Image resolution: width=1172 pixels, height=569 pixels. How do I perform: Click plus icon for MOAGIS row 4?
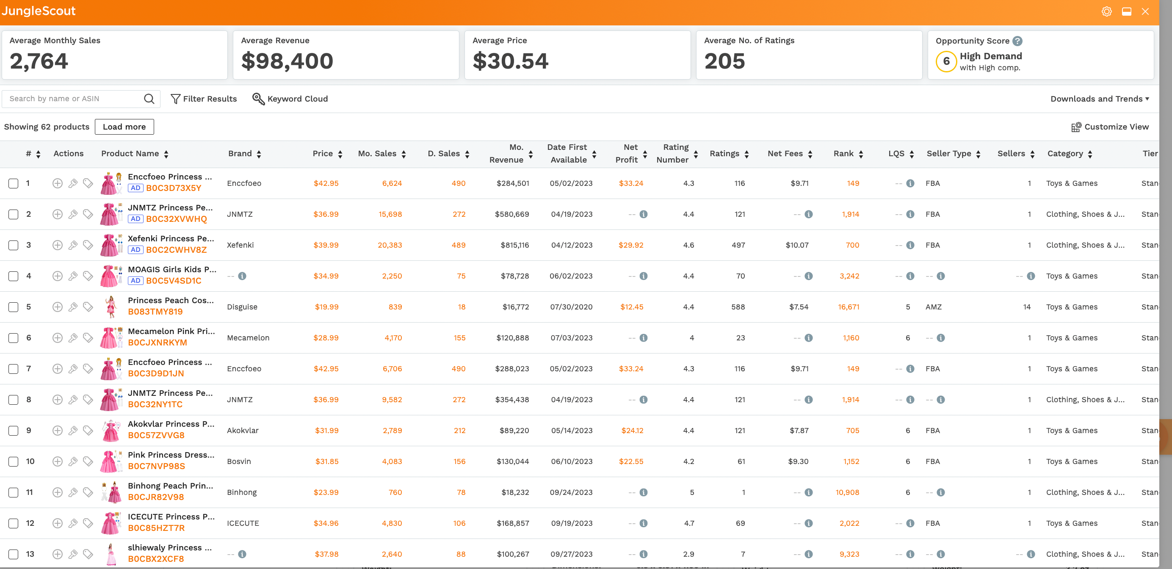point(57,276)
